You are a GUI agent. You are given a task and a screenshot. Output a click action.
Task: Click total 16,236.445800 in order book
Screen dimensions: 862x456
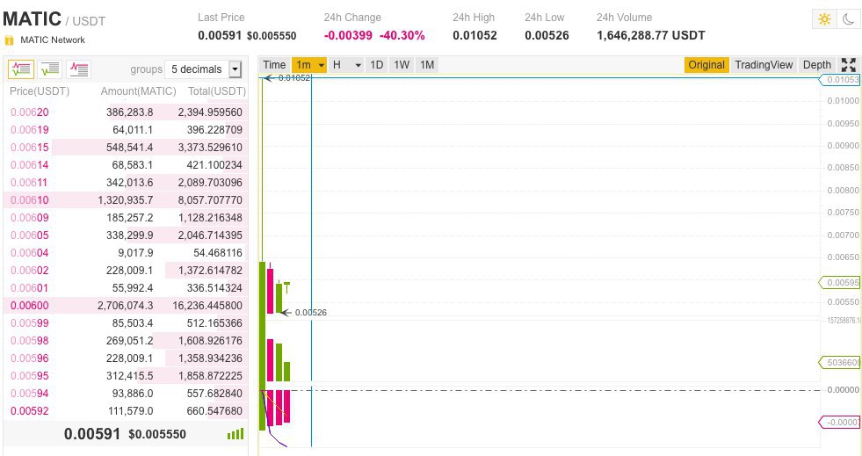coord(207,306)
